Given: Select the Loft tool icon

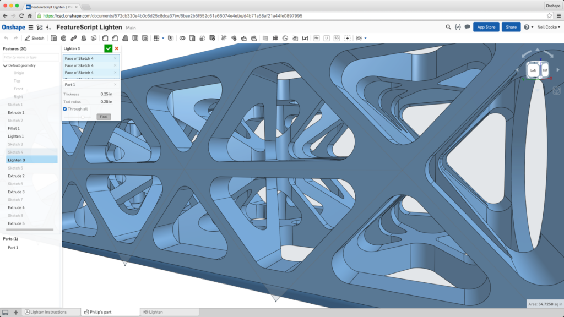Looking at the screenshot, I should tap(84, 38).
